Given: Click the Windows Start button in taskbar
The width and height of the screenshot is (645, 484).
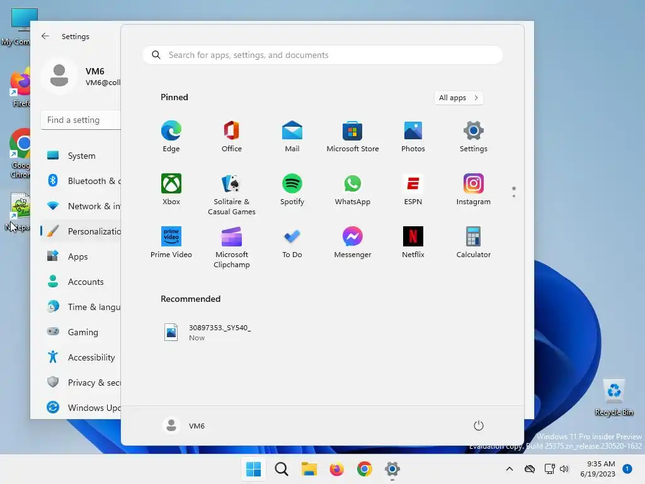Looking at the screenshot, I should [253, 469].
